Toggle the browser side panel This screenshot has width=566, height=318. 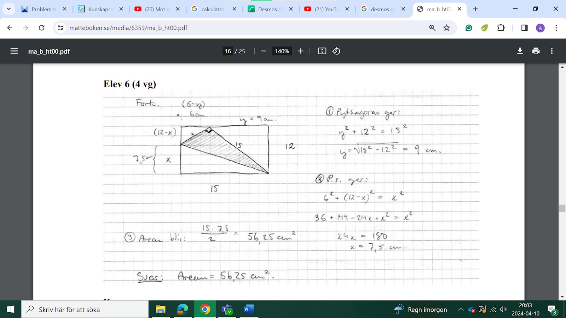[x=524, y=28]
